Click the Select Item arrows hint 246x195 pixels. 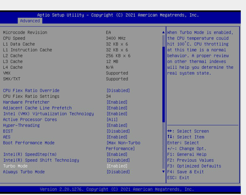tap(186, 137)
